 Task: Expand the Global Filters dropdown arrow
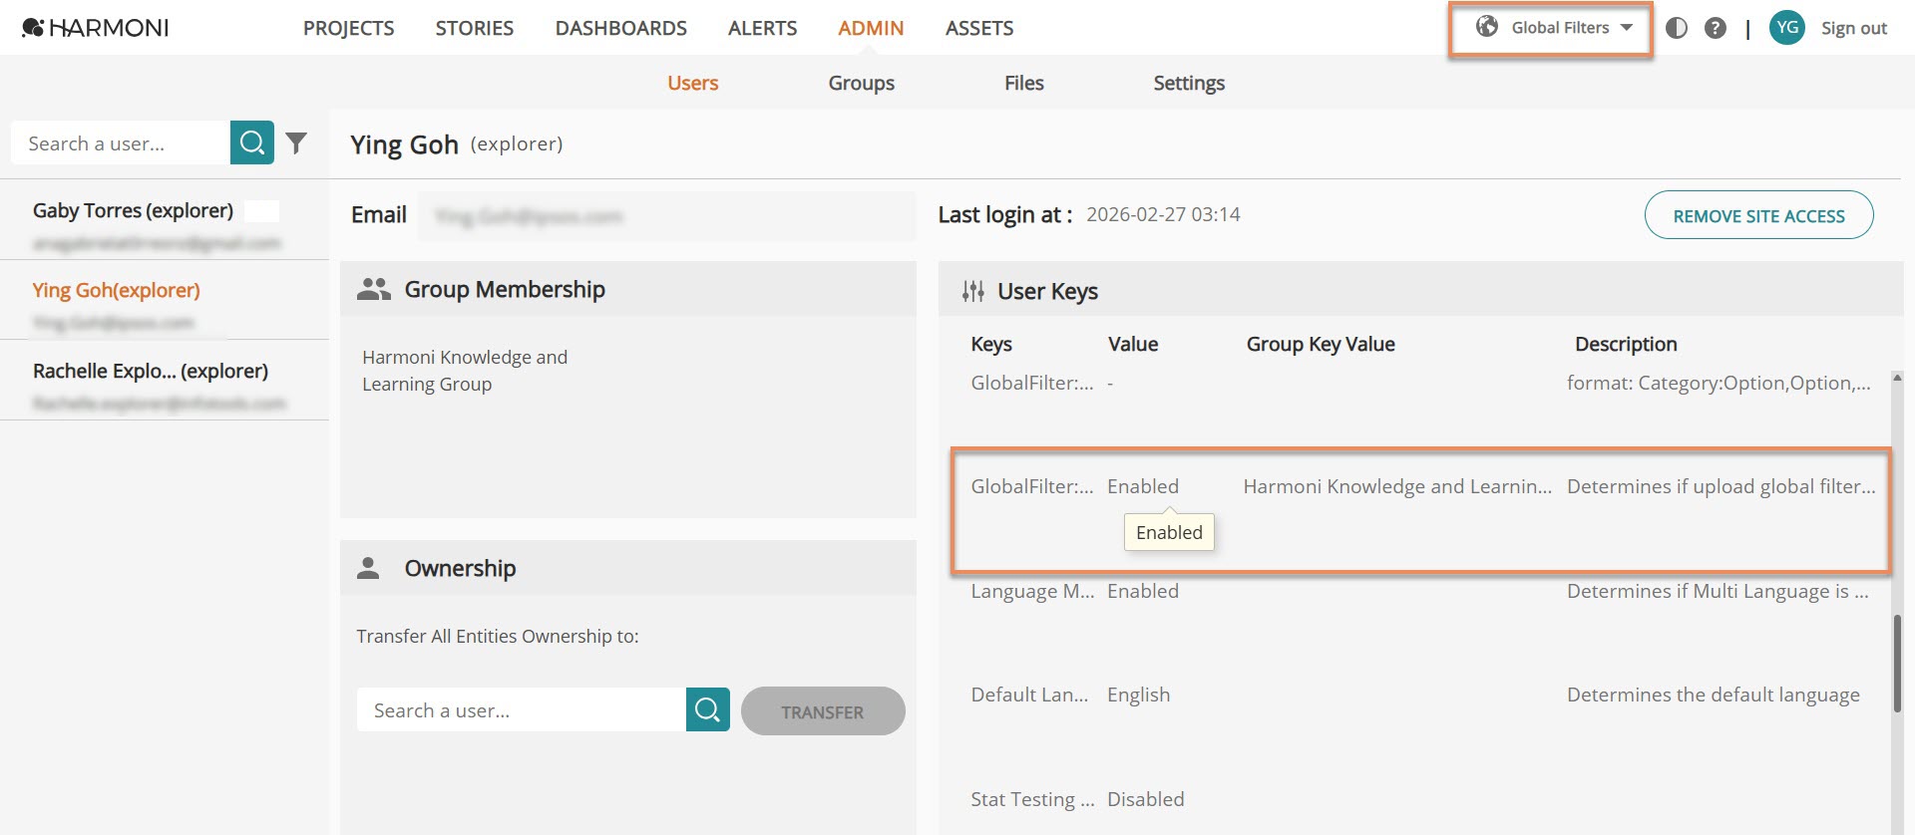click(1627, 28)
